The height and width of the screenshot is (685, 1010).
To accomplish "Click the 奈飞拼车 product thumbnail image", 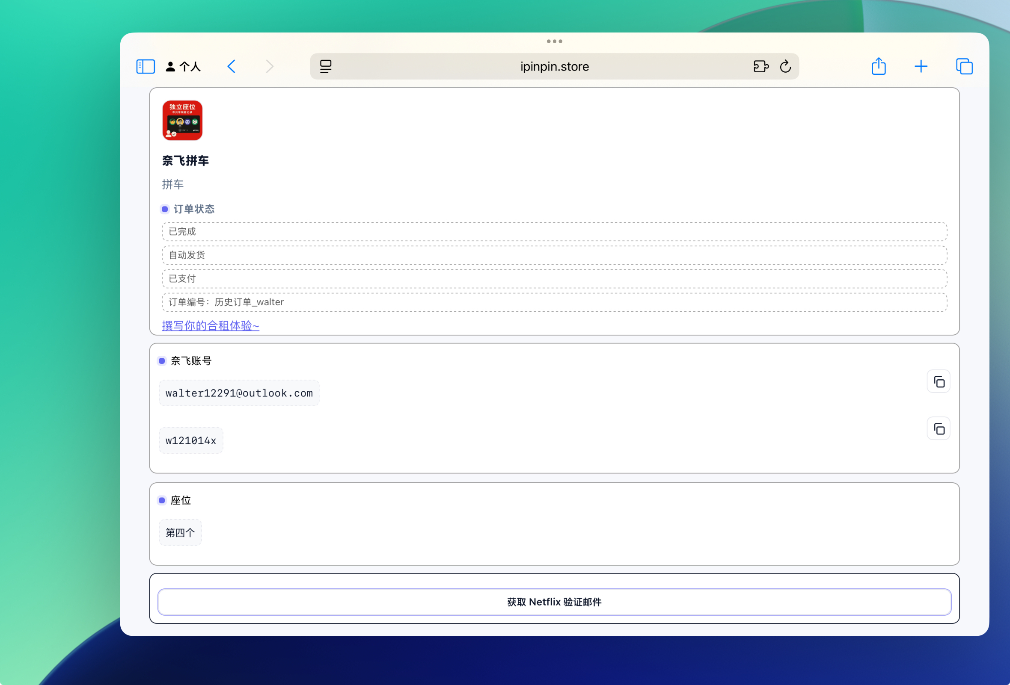I will point(182,120).
